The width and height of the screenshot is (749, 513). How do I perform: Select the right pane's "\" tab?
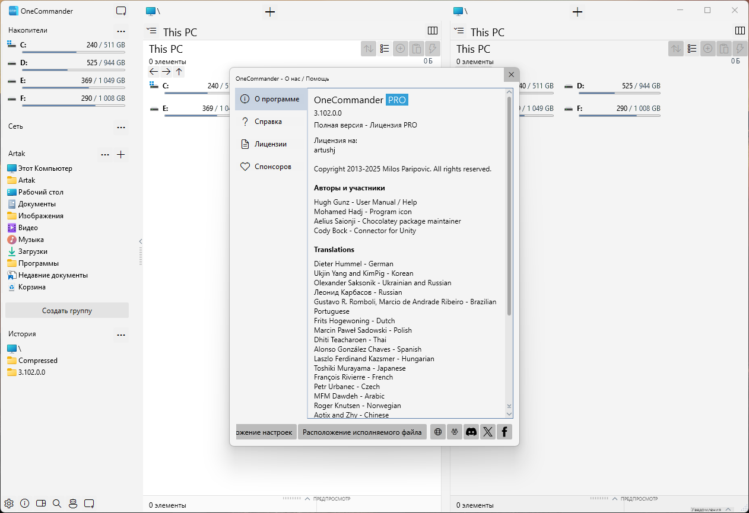click(x=461, y=11)
